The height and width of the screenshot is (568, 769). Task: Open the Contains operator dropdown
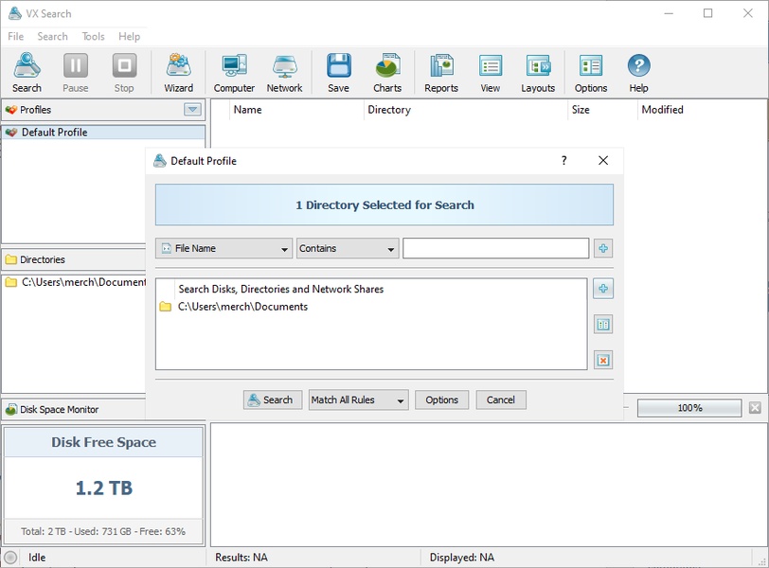pos(391,247)
